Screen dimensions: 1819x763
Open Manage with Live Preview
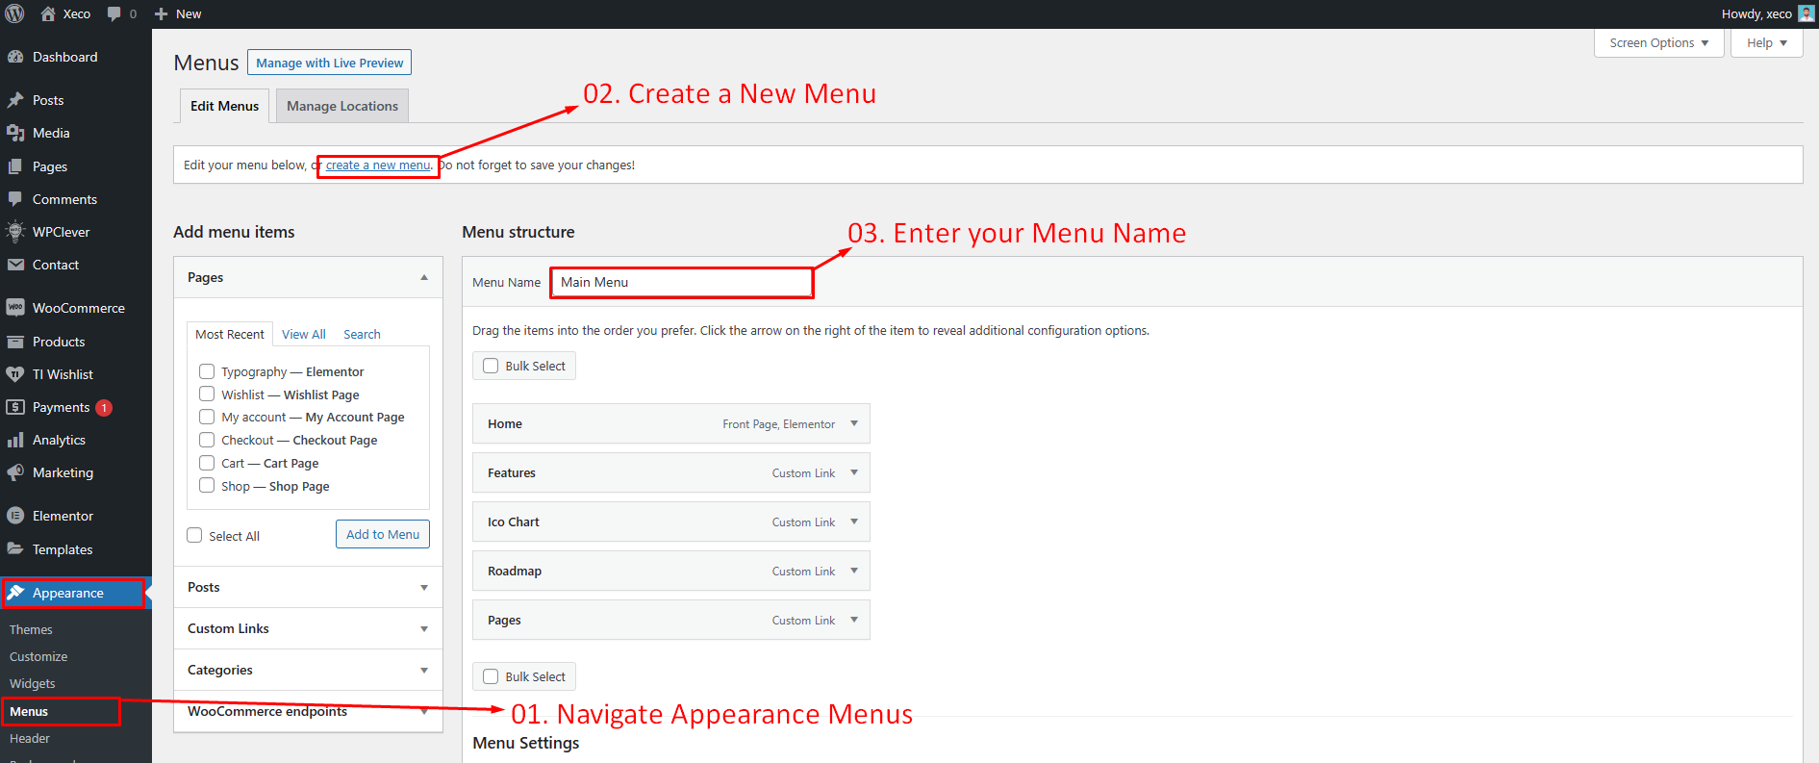pyautogui.click(x=329, y=63)
